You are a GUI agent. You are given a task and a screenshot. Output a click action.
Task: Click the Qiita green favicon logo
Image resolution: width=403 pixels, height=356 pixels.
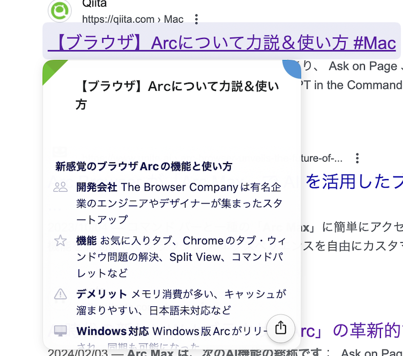tap(59, 11)
